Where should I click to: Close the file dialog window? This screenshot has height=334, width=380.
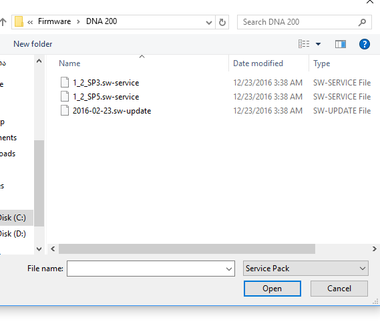(x=370, y=2)
